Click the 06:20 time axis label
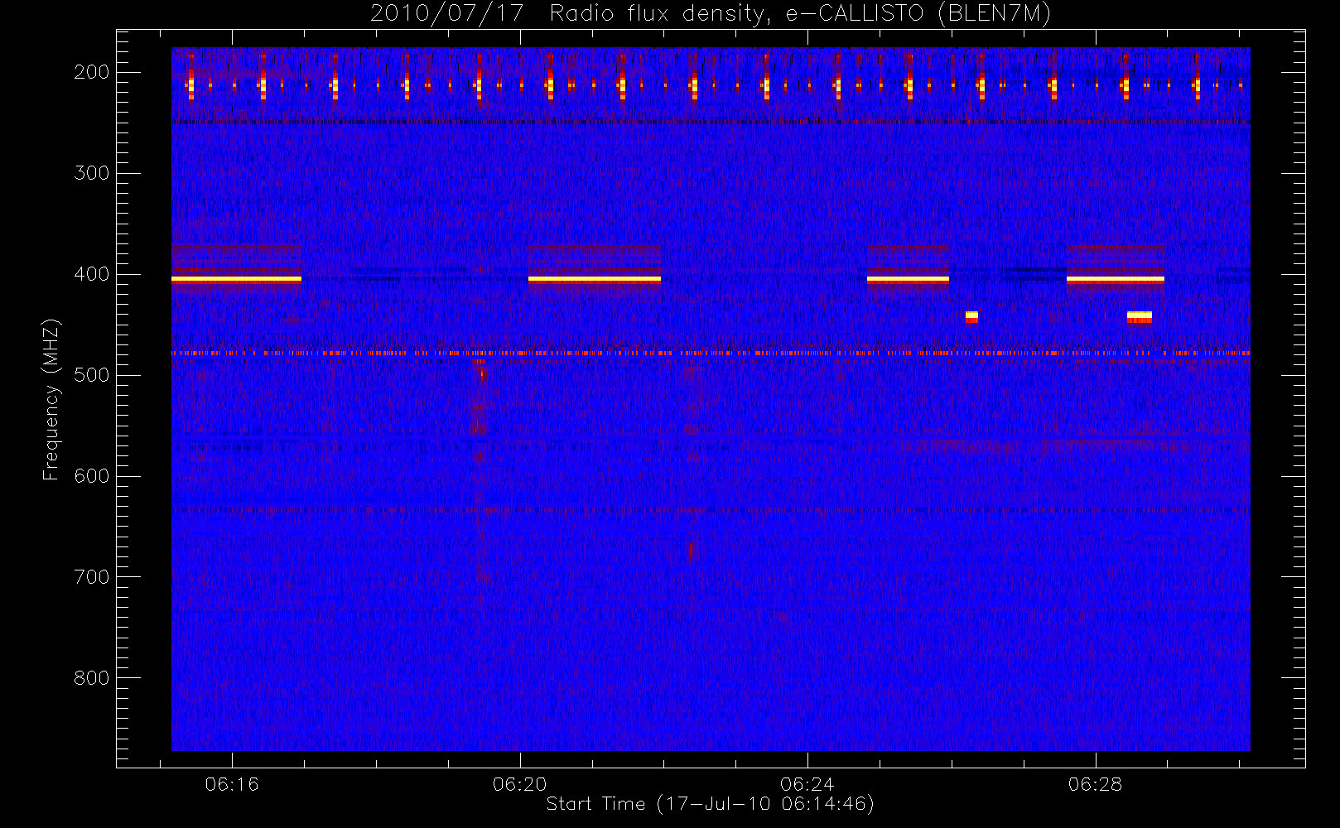 [519, 784]
